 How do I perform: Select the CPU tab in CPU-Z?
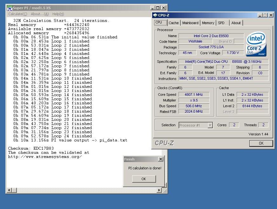[x=160, y=23]
